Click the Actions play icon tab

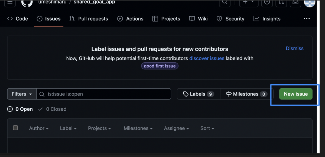click(x=120, y=18)
